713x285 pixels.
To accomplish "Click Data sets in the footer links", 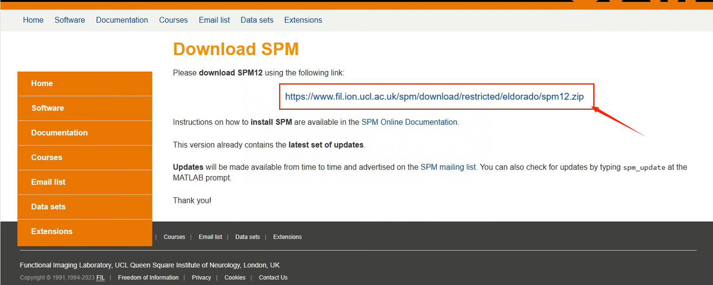I will (247, 237).
